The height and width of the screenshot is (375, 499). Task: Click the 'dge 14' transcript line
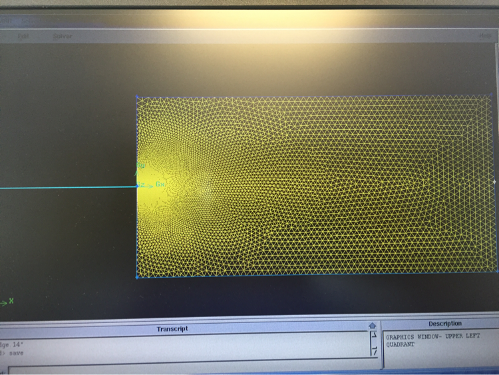(12, 344)
